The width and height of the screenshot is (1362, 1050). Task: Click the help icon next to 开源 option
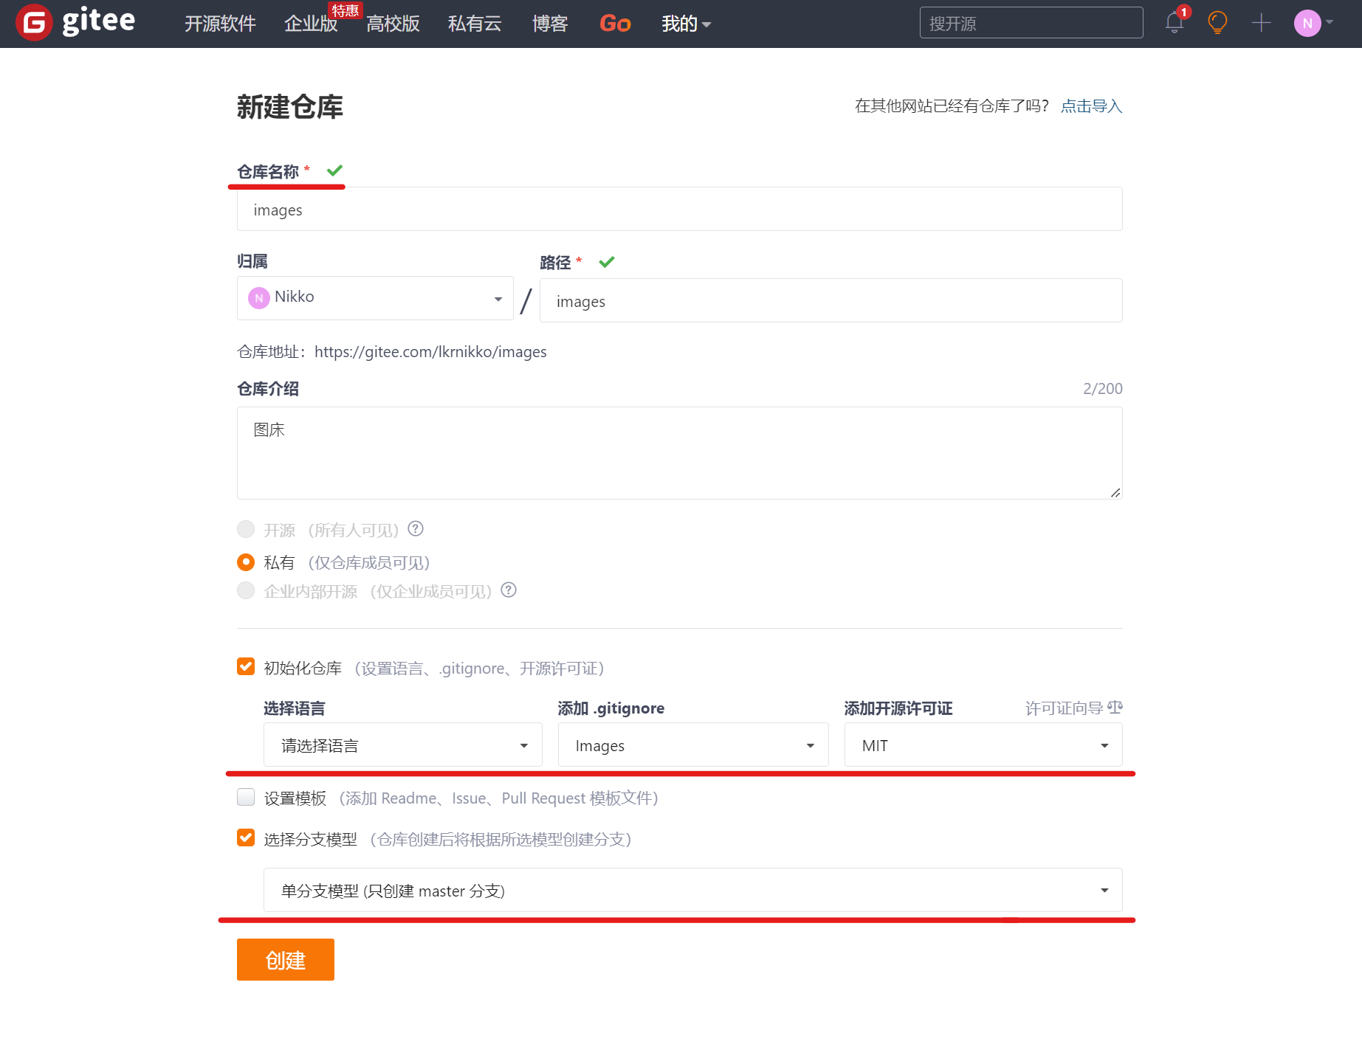(x=416, y=529)
